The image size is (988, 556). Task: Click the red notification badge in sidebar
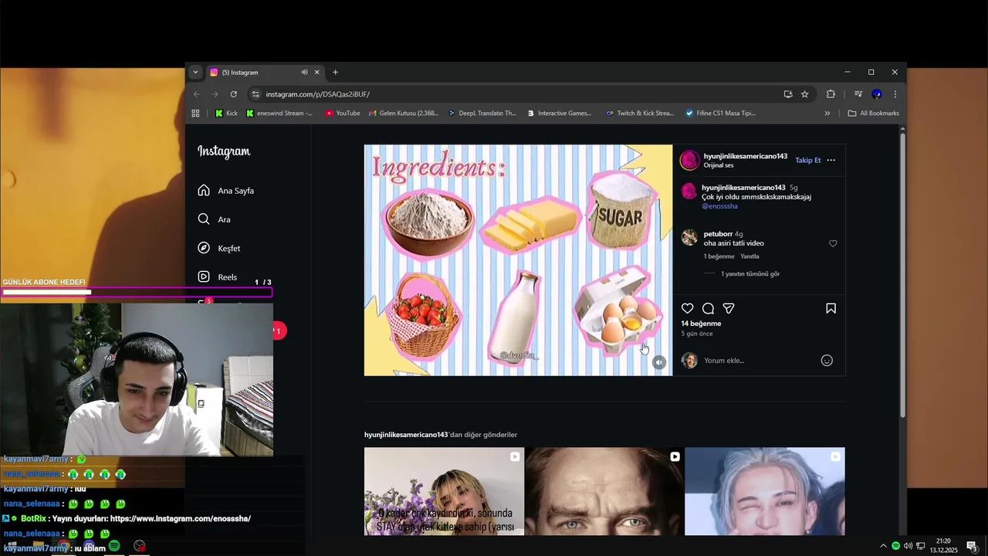pos(278,331)
